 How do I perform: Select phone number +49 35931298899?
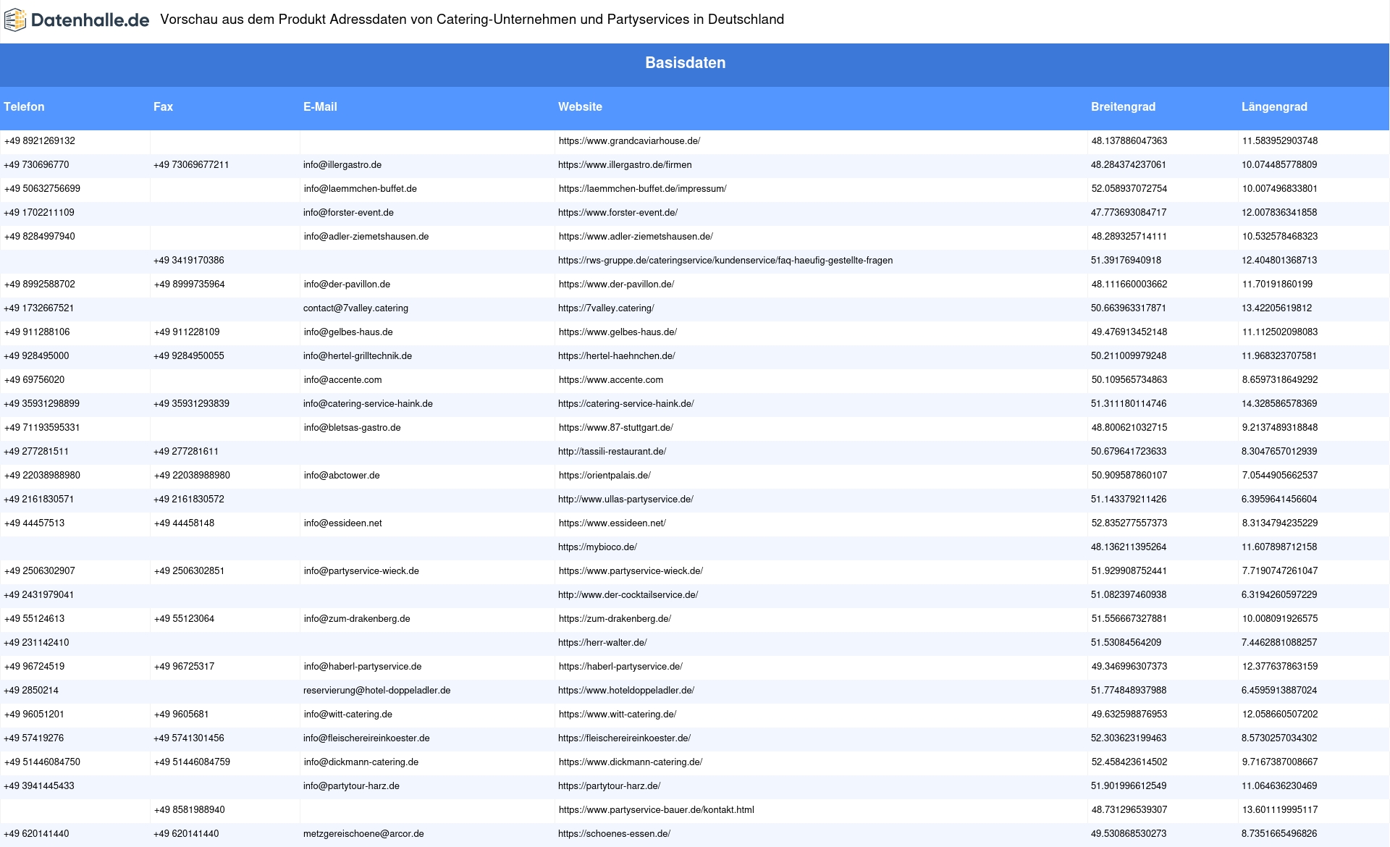[x=42, y=404]
